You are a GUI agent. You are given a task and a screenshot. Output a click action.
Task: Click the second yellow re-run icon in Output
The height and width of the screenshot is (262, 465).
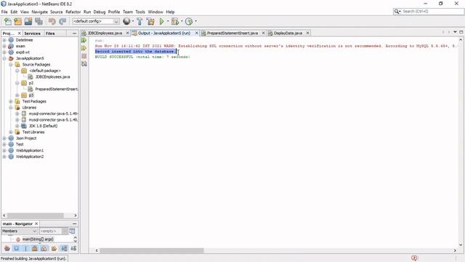coord(84,48)
